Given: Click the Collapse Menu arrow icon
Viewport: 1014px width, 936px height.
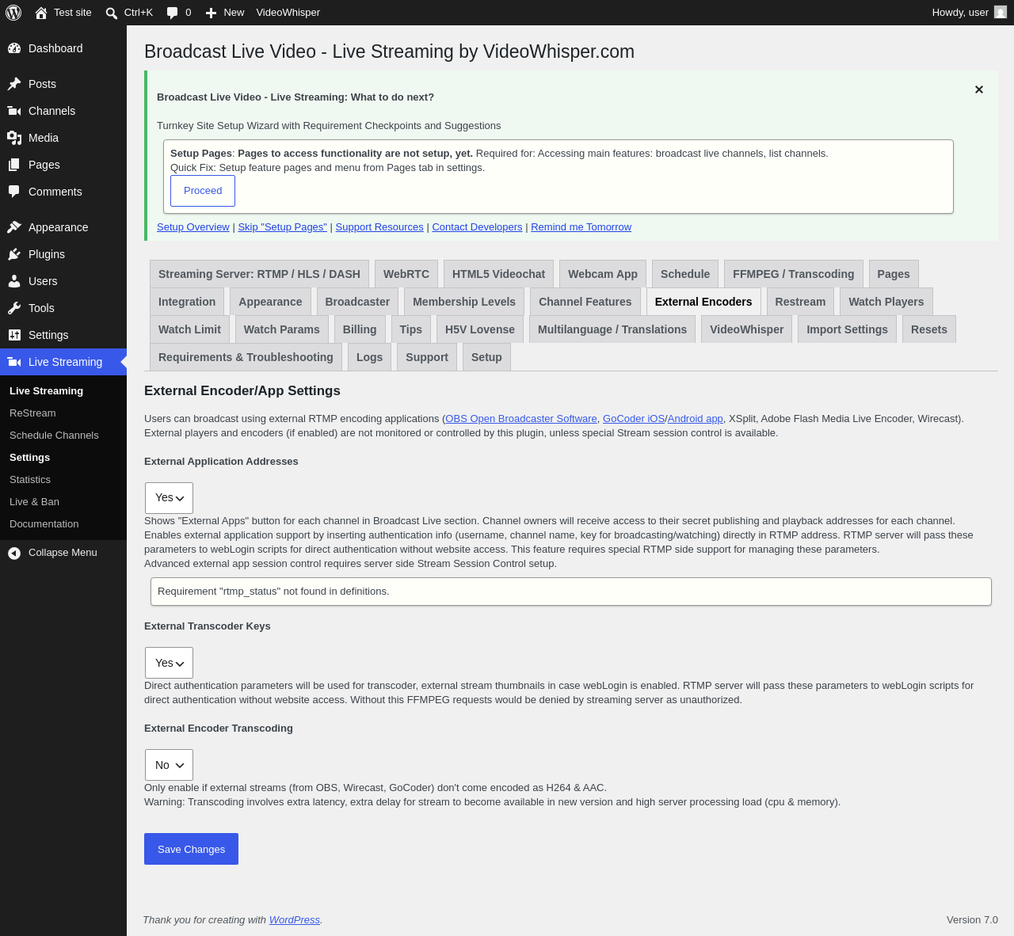Looking at the screenshot, I should click(x=14, y=553).
